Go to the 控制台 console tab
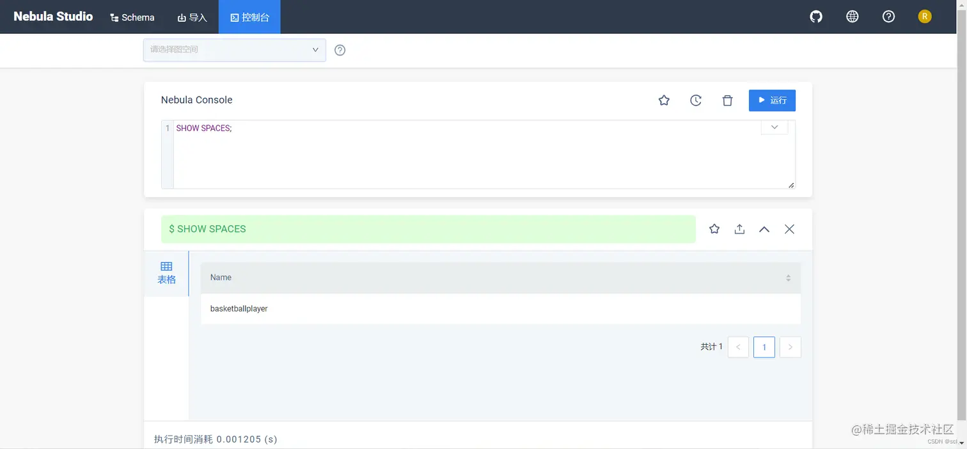Screen dimensions: 967x449 (249, 17)
